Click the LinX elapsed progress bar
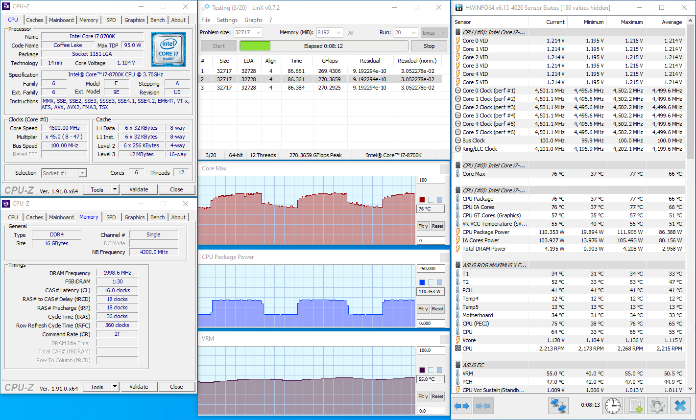 tap(324, 46)
